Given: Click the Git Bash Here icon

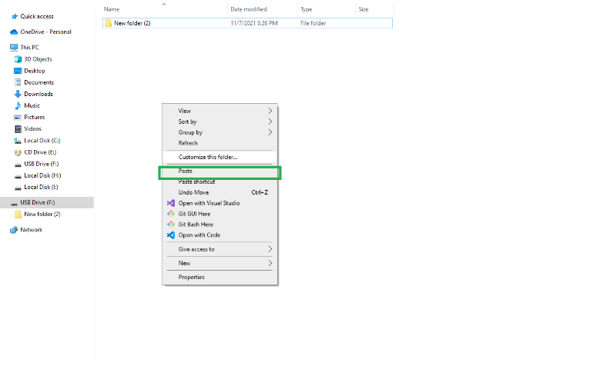Looking at the screenshot, I should 171,224.
